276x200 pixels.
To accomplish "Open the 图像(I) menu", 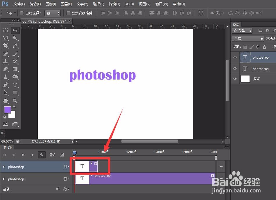I will (x=51, y=4).
